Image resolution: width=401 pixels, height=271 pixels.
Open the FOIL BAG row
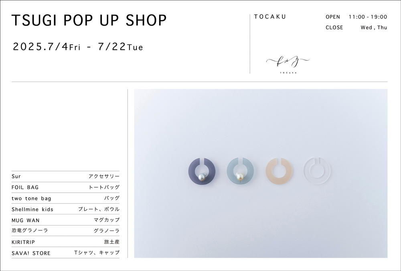[65, 187]
